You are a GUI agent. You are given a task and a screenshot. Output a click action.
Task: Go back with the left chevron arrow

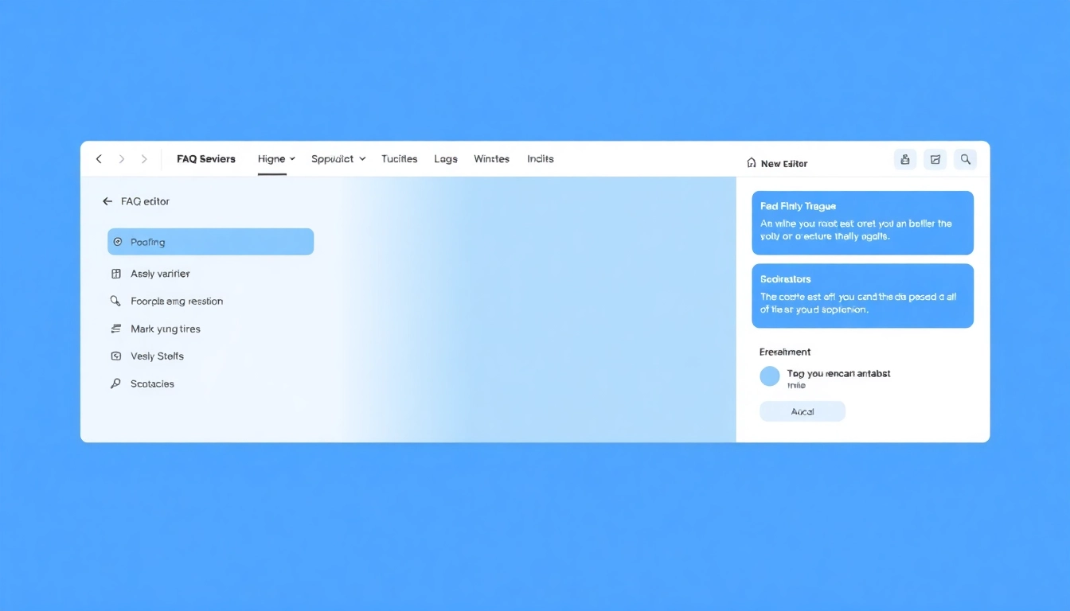99,159
